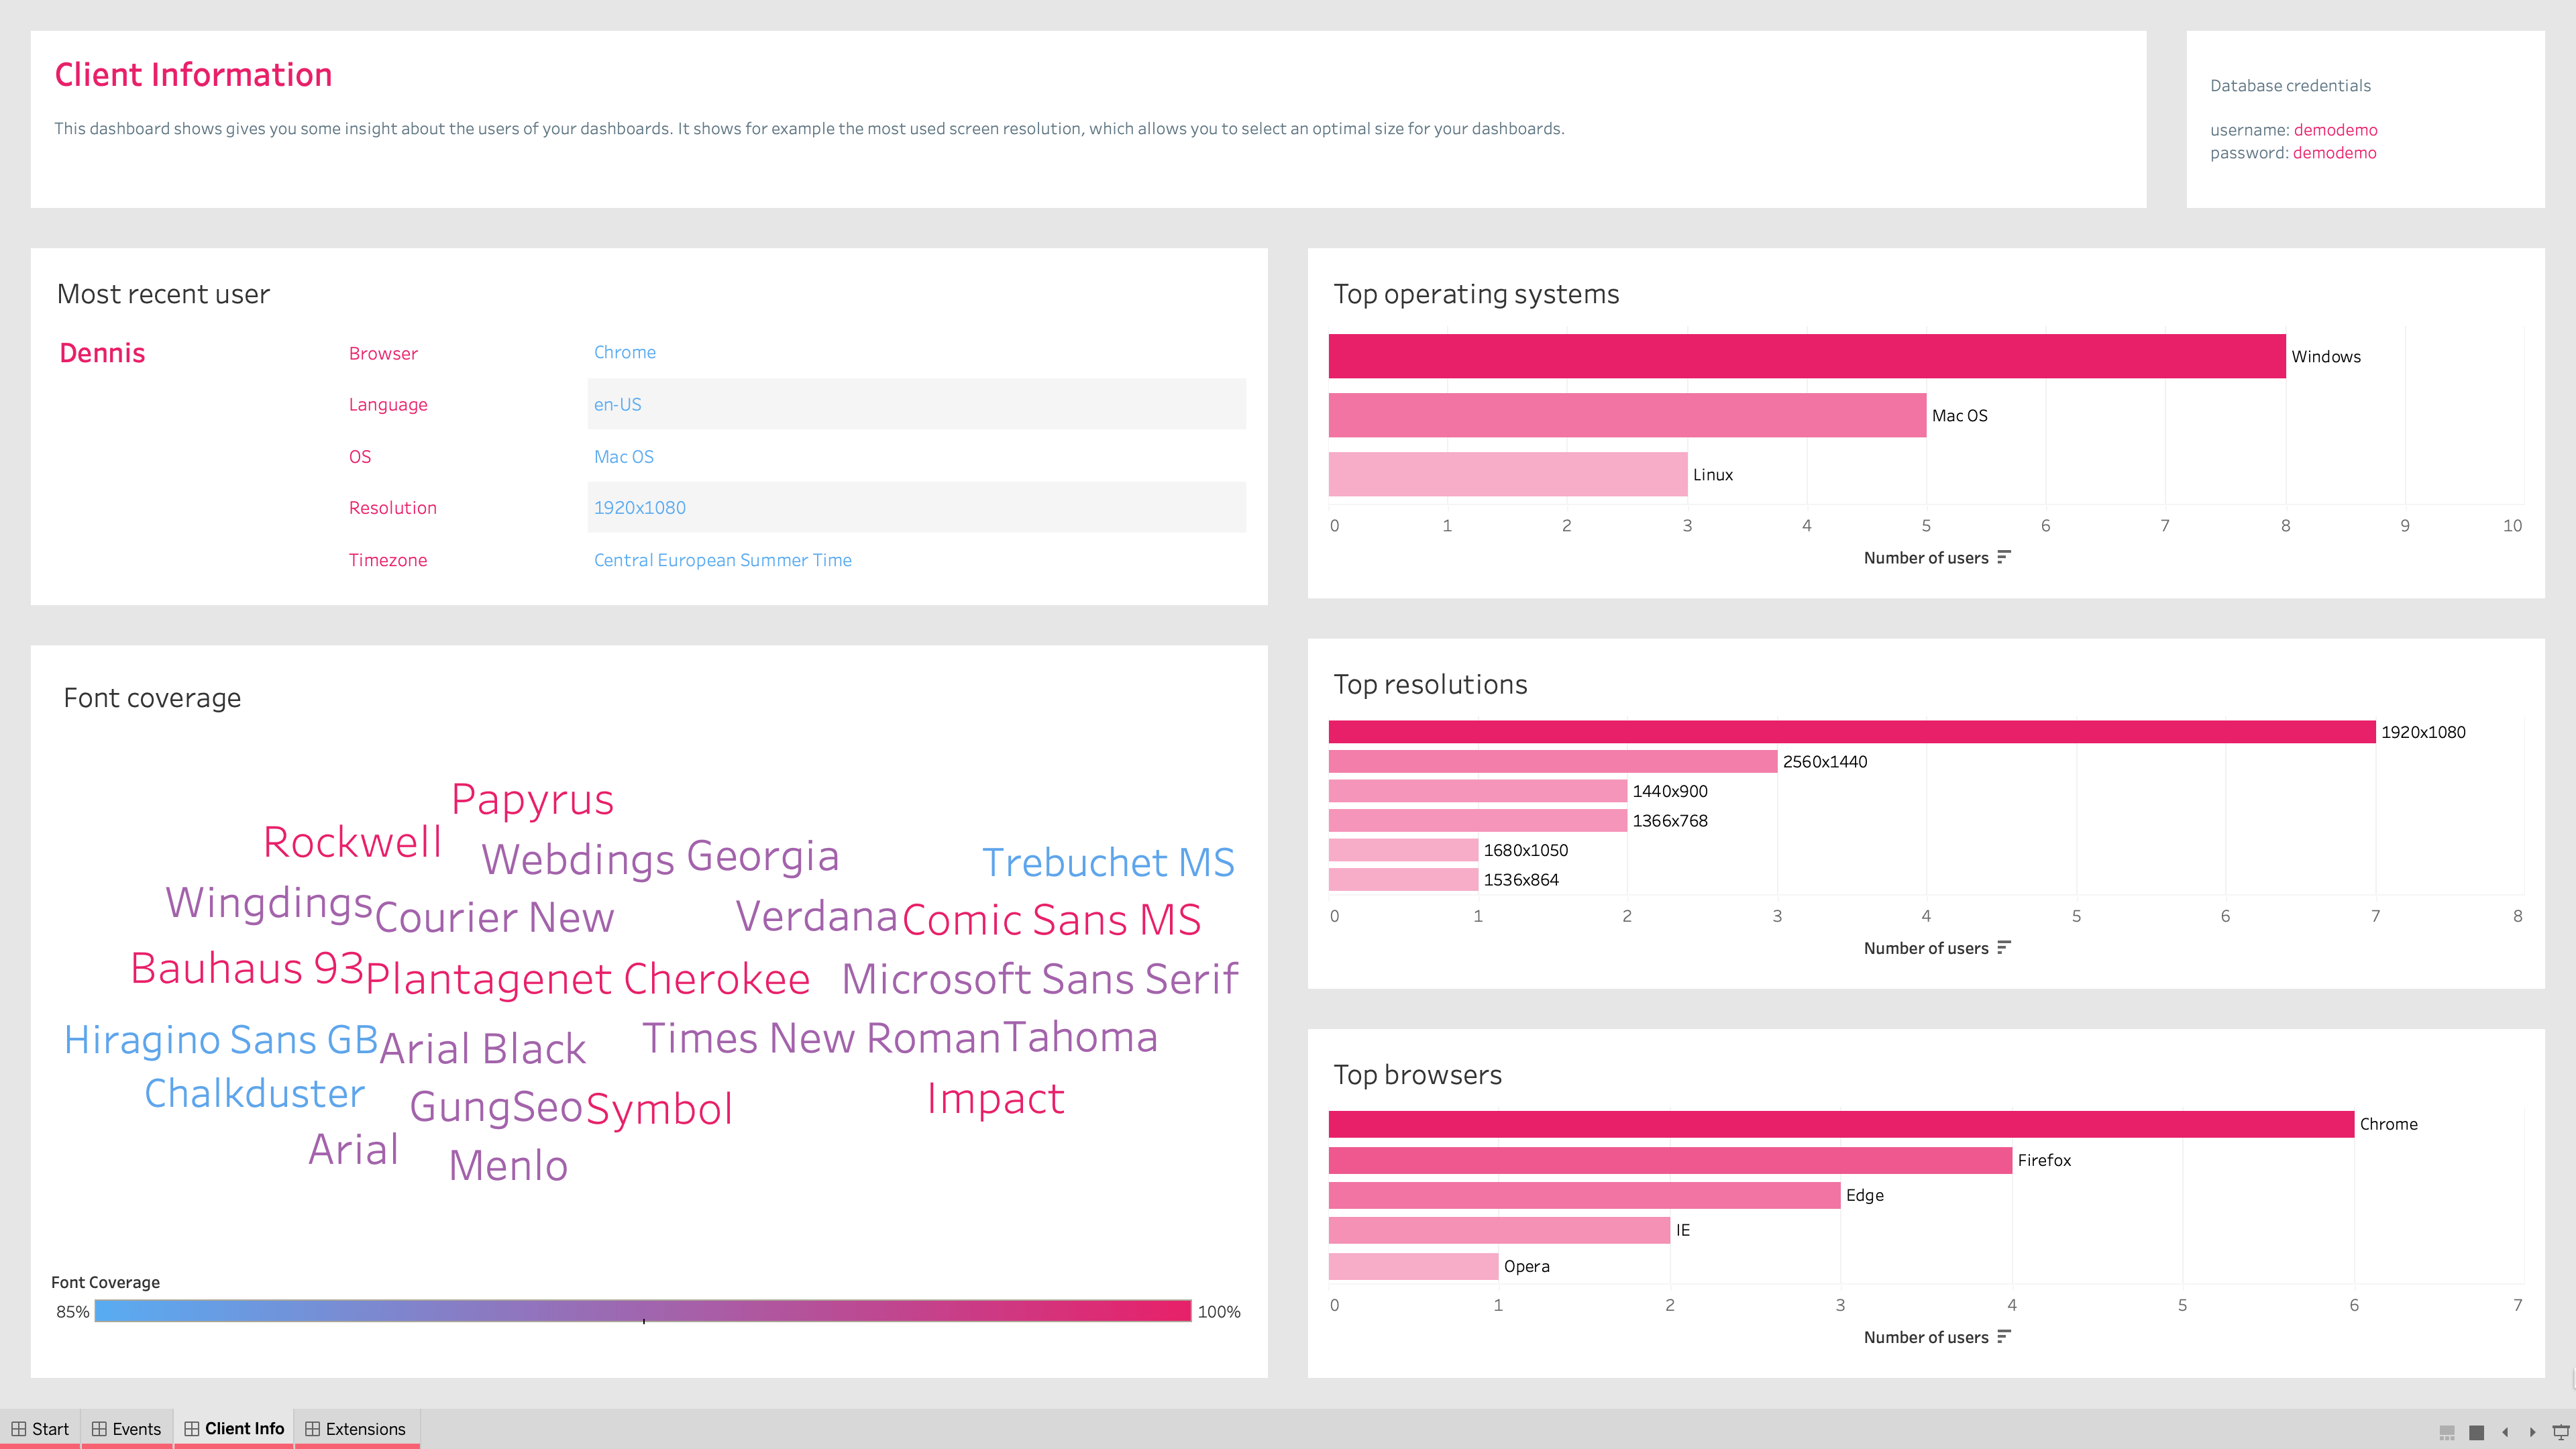Click the Chrome bar in Top browsers
This screenshot has height=1449, width=2576.
(1840, 1124)
